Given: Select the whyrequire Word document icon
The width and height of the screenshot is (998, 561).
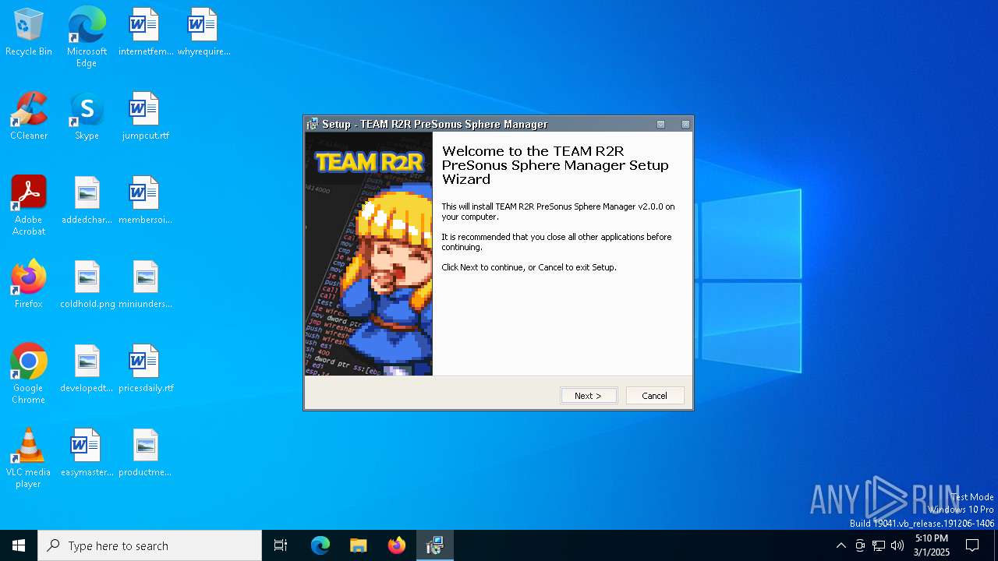Looking at the screenshot, I should coord(203,33).
